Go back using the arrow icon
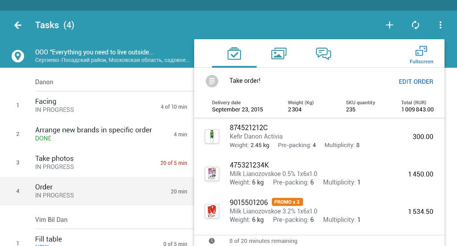 pyautogui.click(x=18, y=25)
